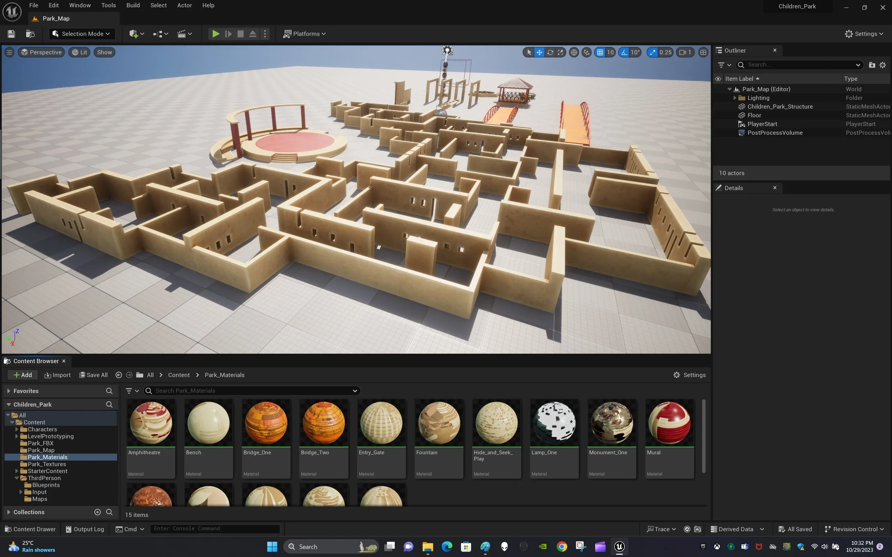Screen dimensions: 892x557
Task: Select the Mural material thumbnail
Action: (669, 424)
